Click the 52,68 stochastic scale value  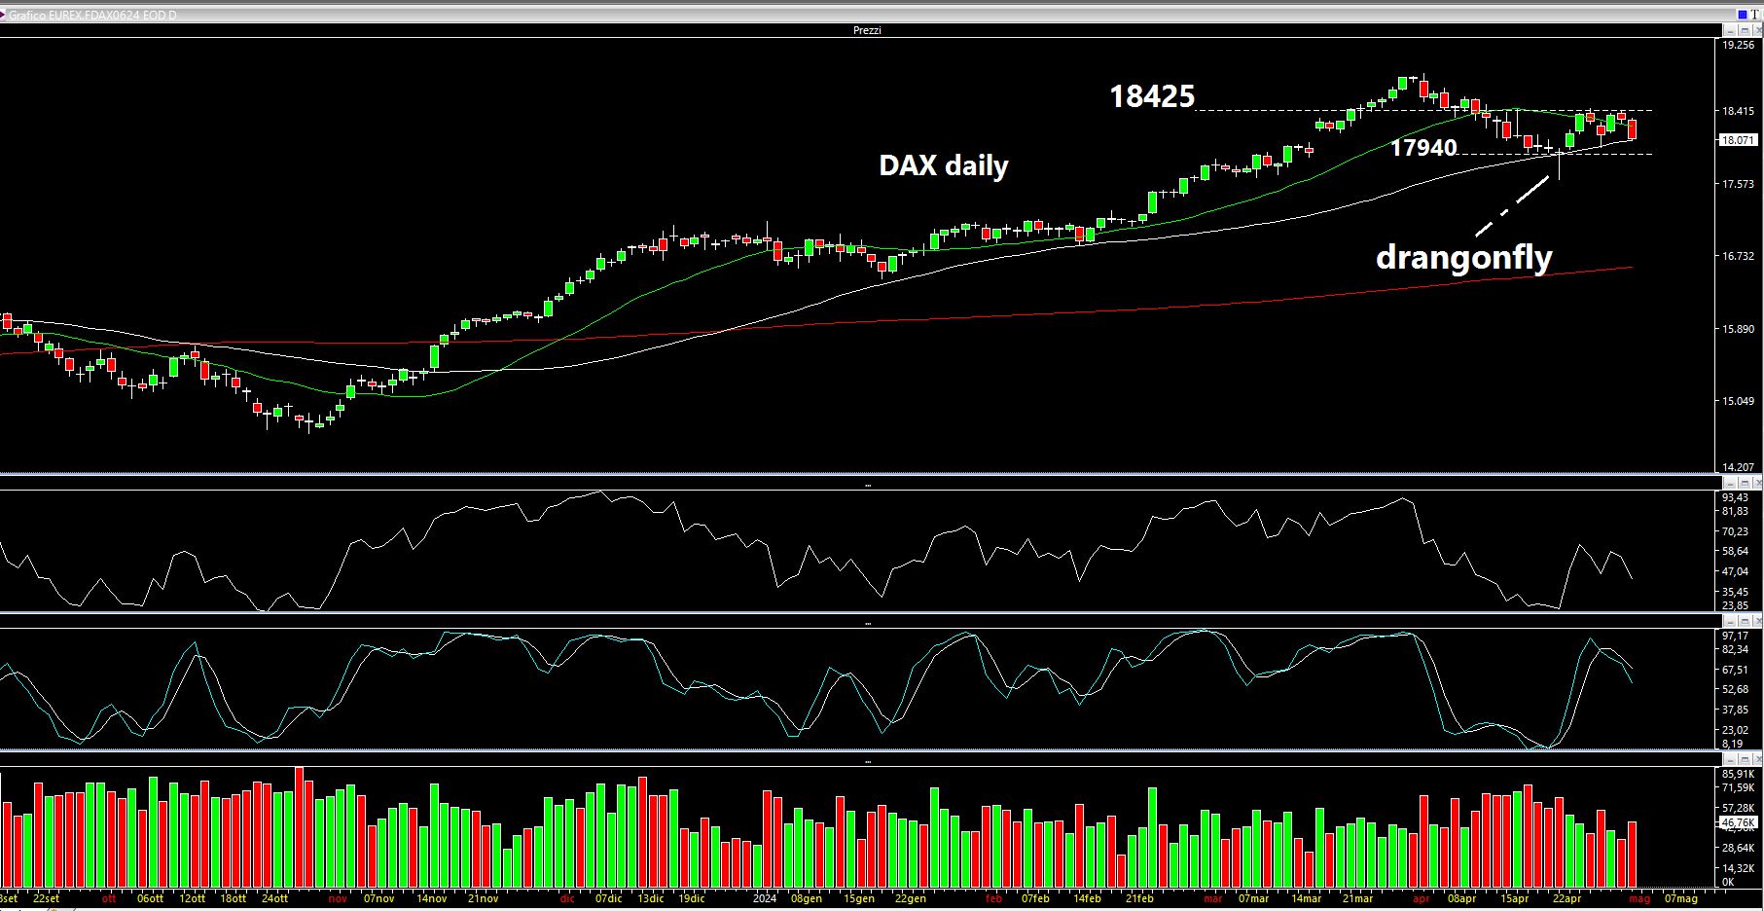coord(1735,690)
